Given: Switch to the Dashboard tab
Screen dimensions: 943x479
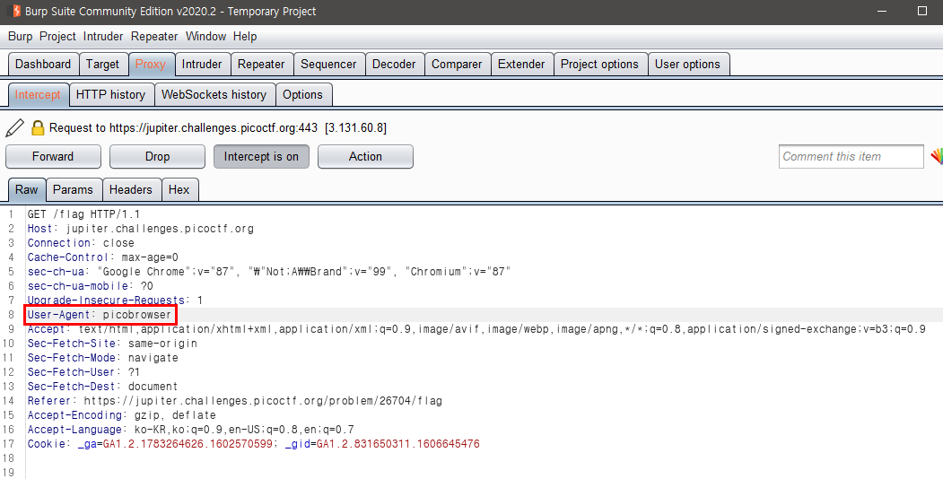Looking at the screenshot, I should click(x=43, y=64).
